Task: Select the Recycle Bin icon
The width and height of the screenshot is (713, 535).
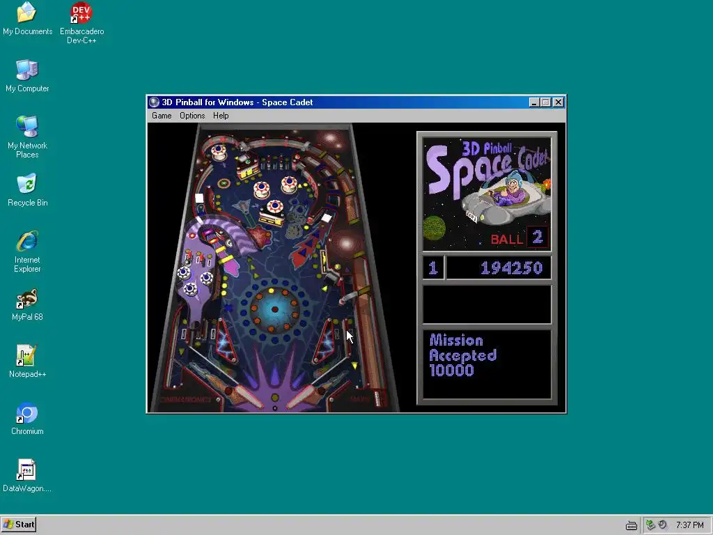Action: tap(27, 189)
